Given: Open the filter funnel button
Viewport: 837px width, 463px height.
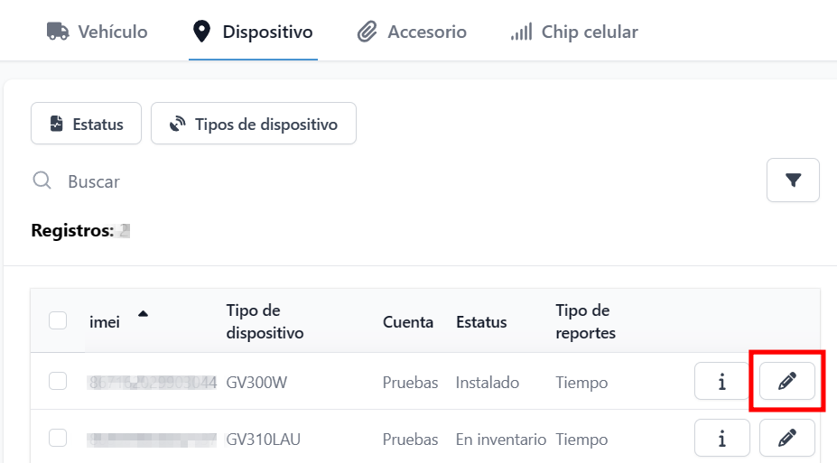Looking at the screenshot, I should (x=793, y=181).
